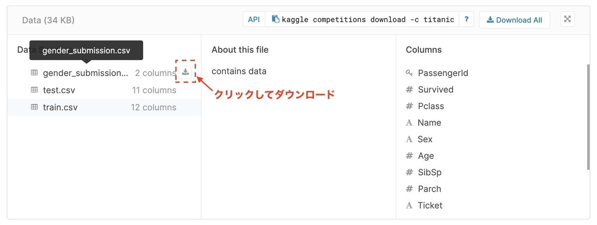Click the table icon beside test.csv
The width and height of the screenshot is (597, 225).
(34, 90)
